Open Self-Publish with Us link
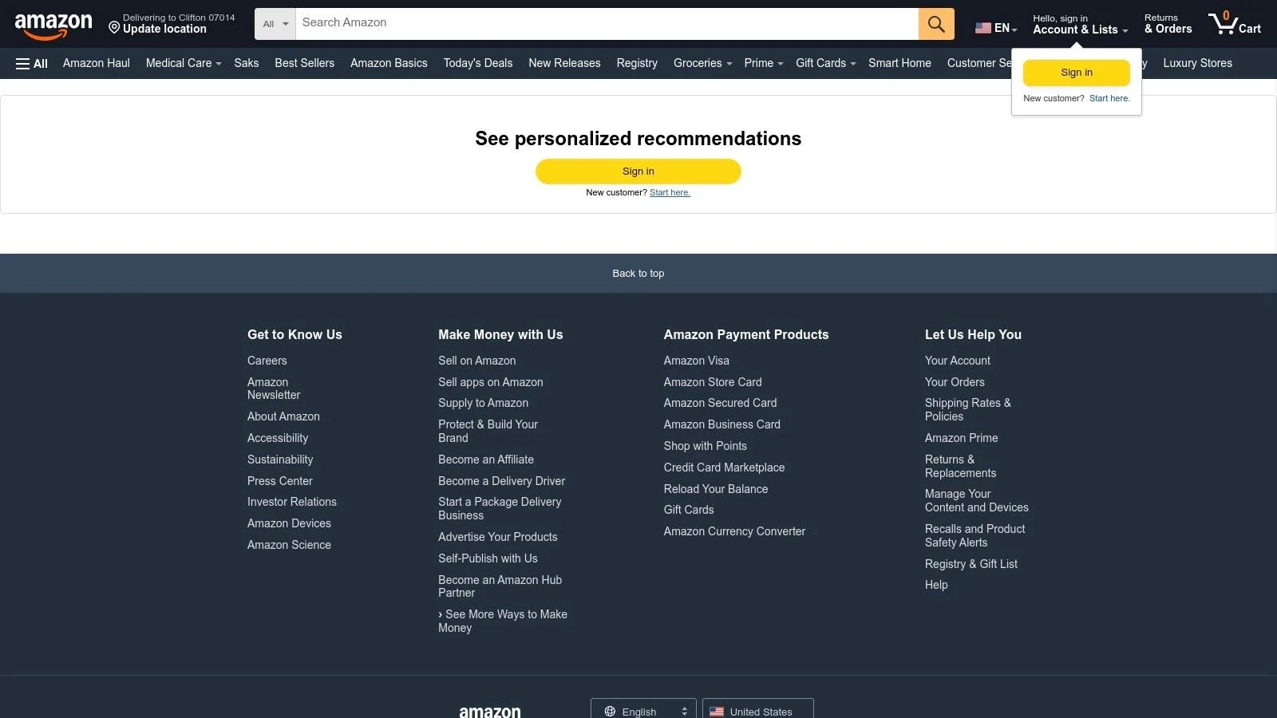The image size is (1277, 718). (x=488, y=558)
